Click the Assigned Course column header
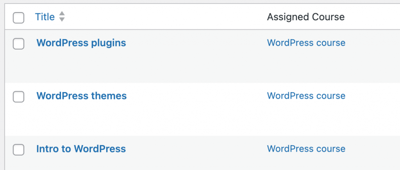 tap(305, 17)
